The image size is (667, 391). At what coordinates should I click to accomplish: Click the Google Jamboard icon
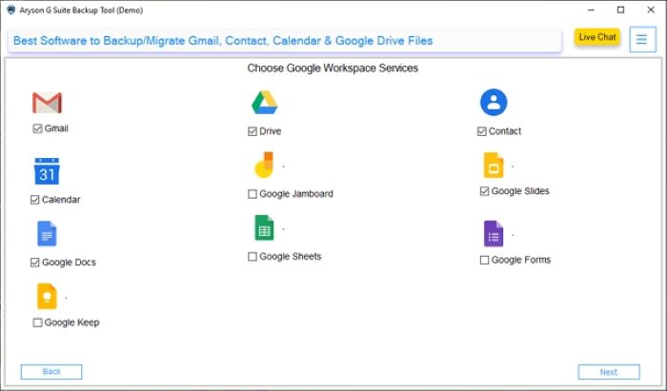[264, 165]
